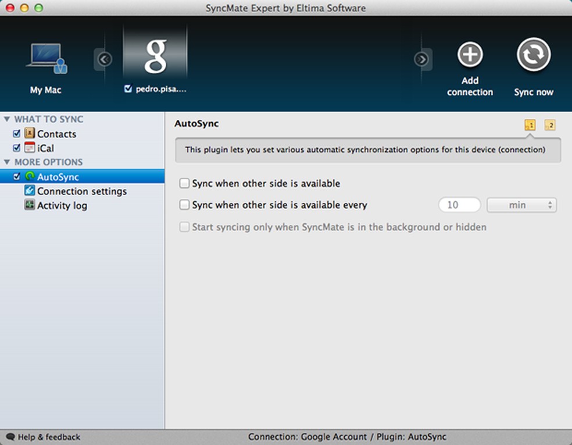View the Activity log
Image resolution: width=572 pixels, height=445 pixels.
[x=62, y=205]
